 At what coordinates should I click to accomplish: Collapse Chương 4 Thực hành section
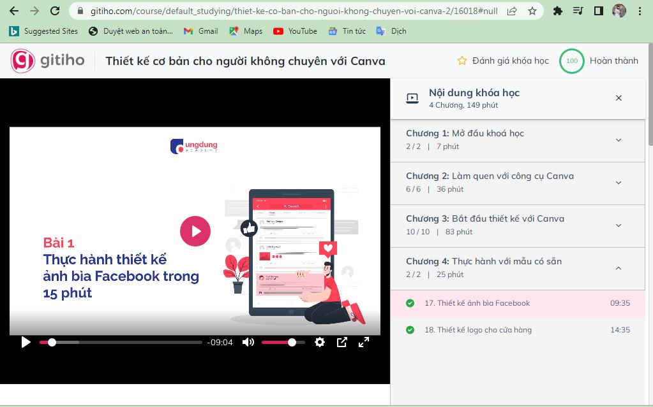[618, 268]
